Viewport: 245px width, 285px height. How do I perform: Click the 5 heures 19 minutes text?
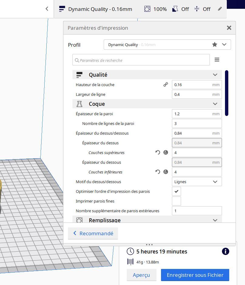click(x=162, y=252)
